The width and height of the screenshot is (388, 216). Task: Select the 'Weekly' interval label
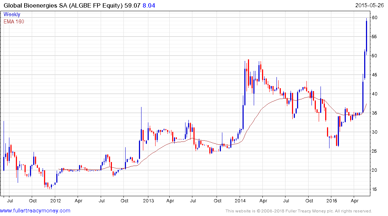tap(12, 14)
